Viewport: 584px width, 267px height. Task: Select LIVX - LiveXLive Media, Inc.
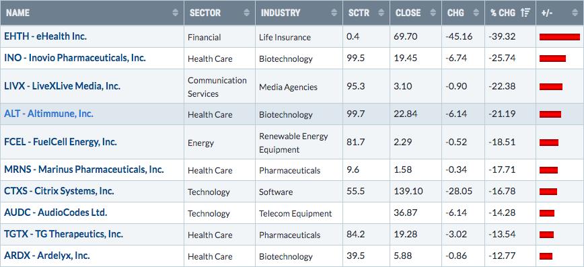(x=62, y=86)
